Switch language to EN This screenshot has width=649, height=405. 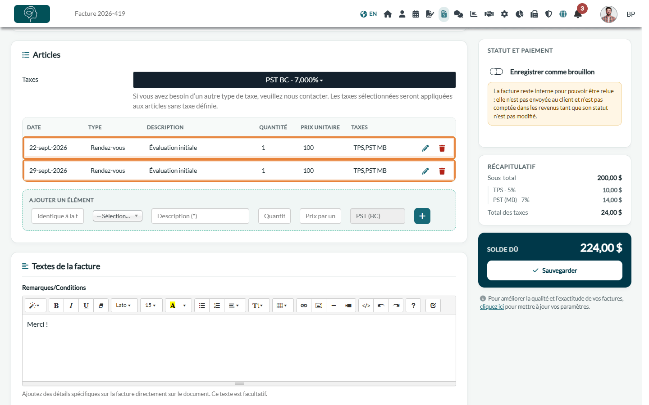(x=369, y=14)
